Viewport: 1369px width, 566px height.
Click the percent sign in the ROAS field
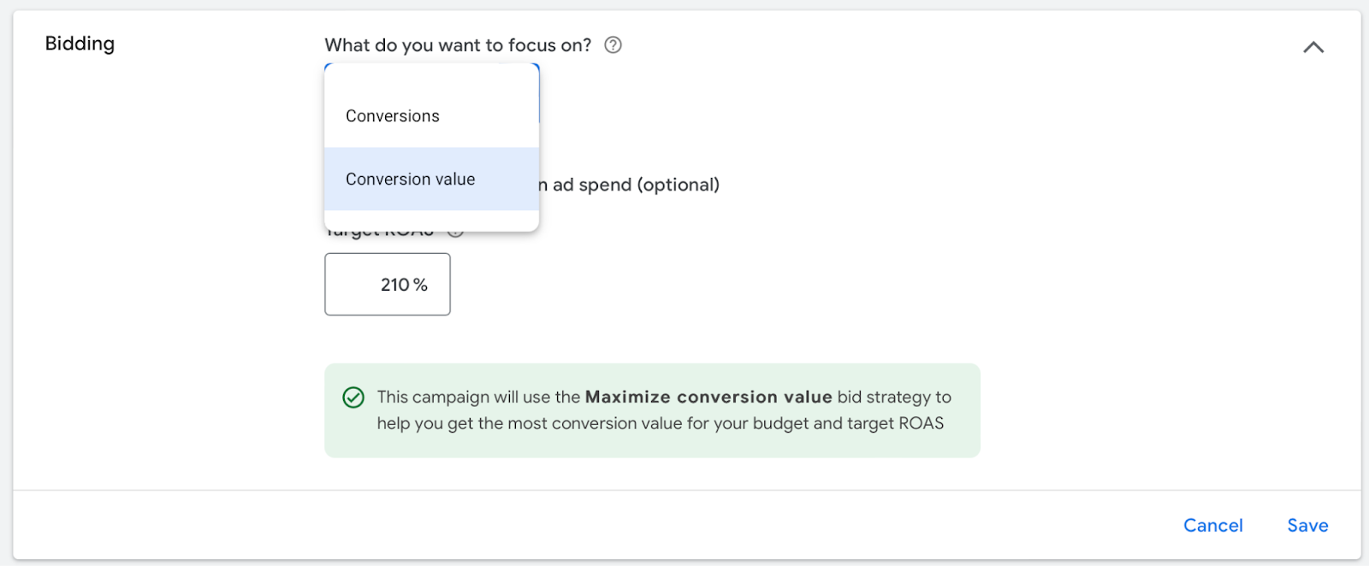(420, 285)
